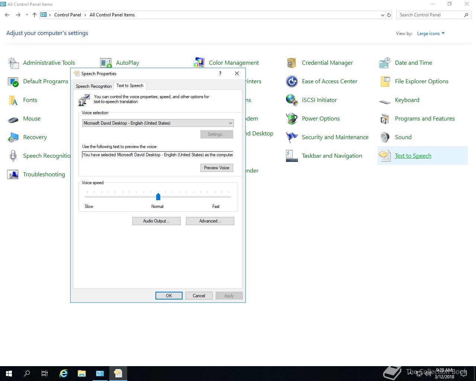
Task: Open the voice selection dropdown
Action: coord(158,123)
